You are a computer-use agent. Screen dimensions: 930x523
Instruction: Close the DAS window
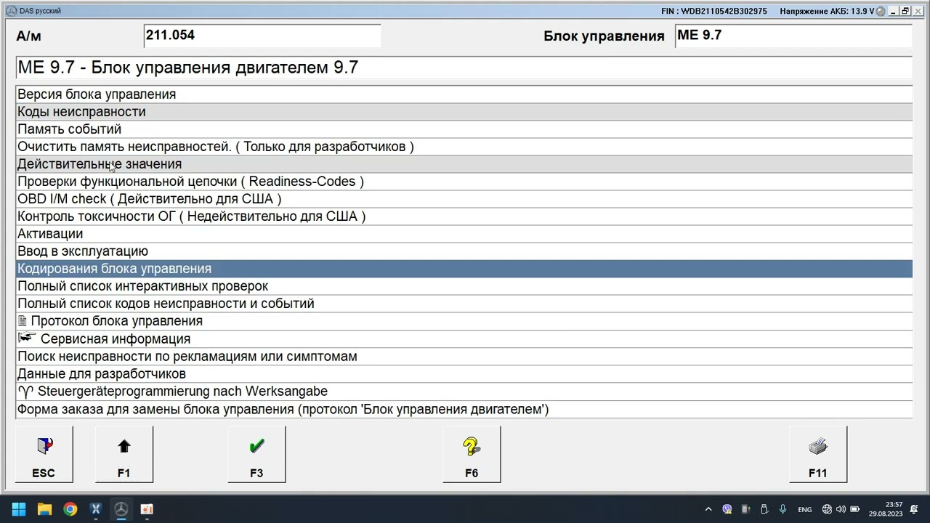coord(918,11)
